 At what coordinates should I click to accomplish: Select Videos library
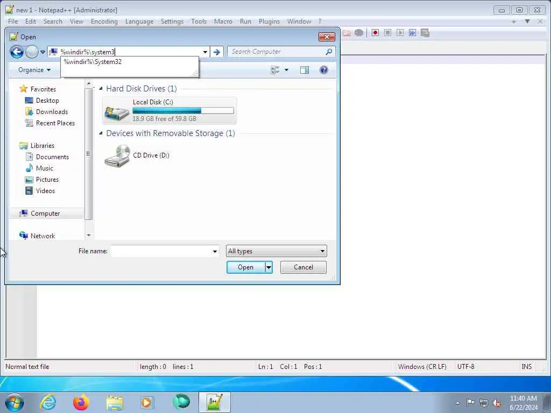(x=45, y=191)
